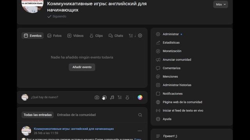The height and width of the screenshot is (140, 250).
Task: Click the Siguiendo follow status
Action: point(57,16)
